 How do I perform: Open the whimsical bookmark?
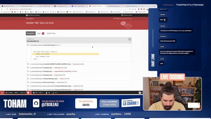[61, 12]
